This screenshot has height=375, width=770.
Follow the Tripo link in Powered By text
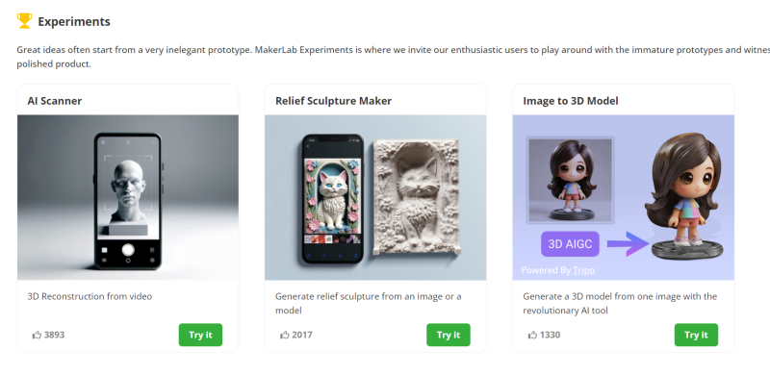583,270
